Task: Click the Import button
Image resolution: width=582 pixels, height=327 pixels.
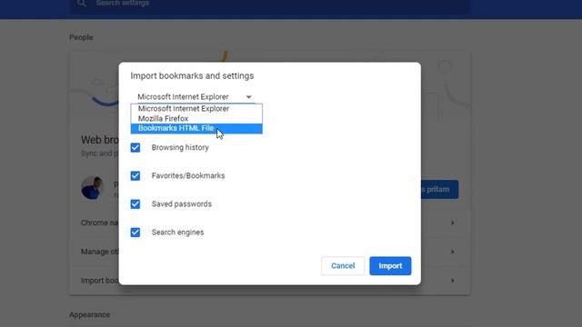Action: coord(390,266)
